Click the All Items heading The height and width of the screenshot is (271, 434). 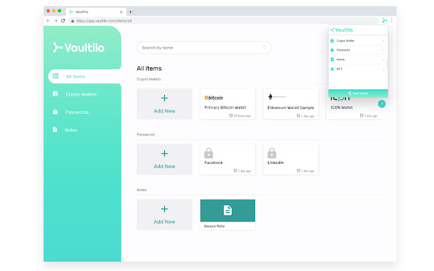[149, 68]
